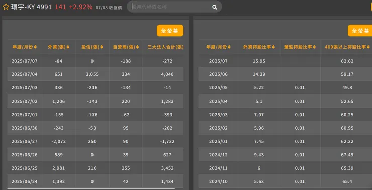Image resolution: width=372 pixels, height=190 pixels.
Task: Select the 2024/11 month cell
Action: tap(218, 168)
